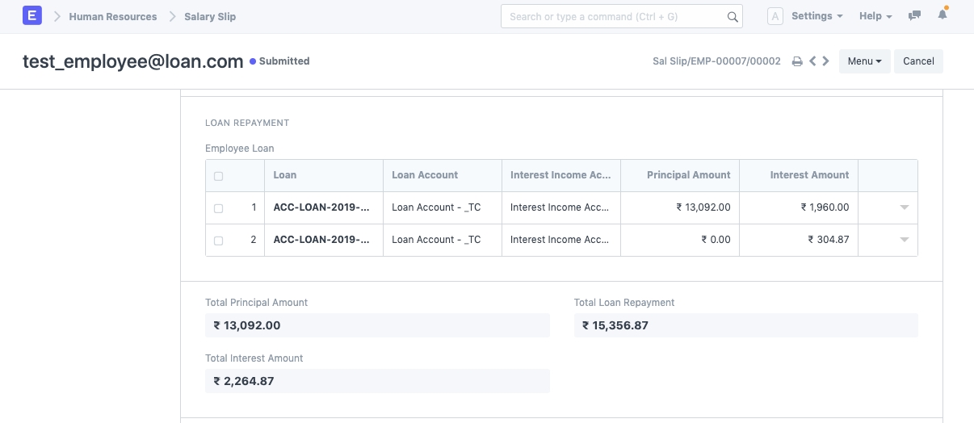
Task: Expand row 1 loan details arrow
Action: click(x=904, y=207)
